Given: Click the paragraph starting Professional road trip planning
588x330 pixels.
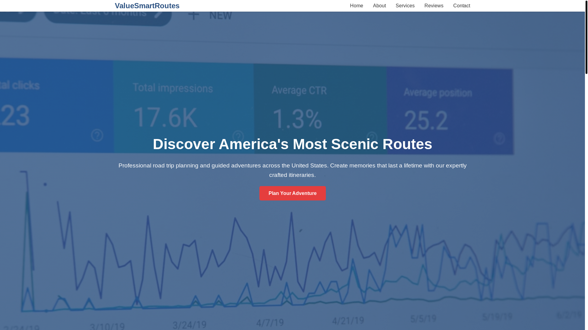Looking at the screenshot, I should click(292, 170).
